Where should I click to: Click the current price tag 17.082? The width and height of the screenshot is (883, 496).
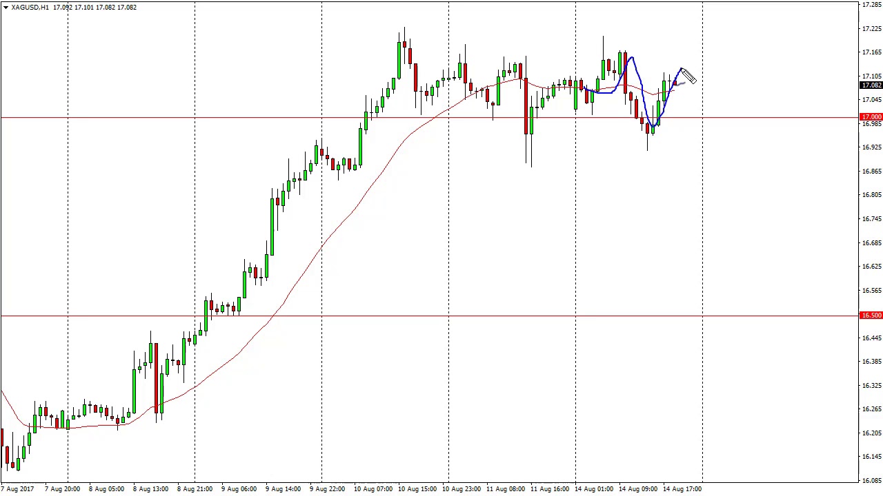click(871, 85)
